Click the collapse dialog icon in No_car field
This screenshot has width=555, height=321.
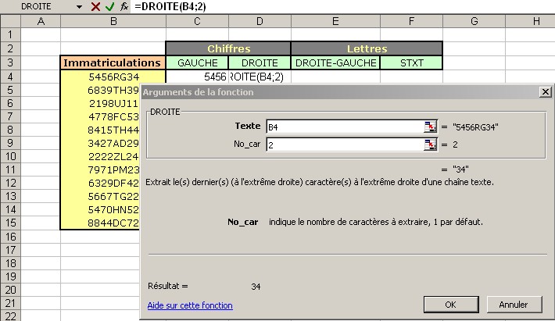pyautogui.click(x=430, y=144)
